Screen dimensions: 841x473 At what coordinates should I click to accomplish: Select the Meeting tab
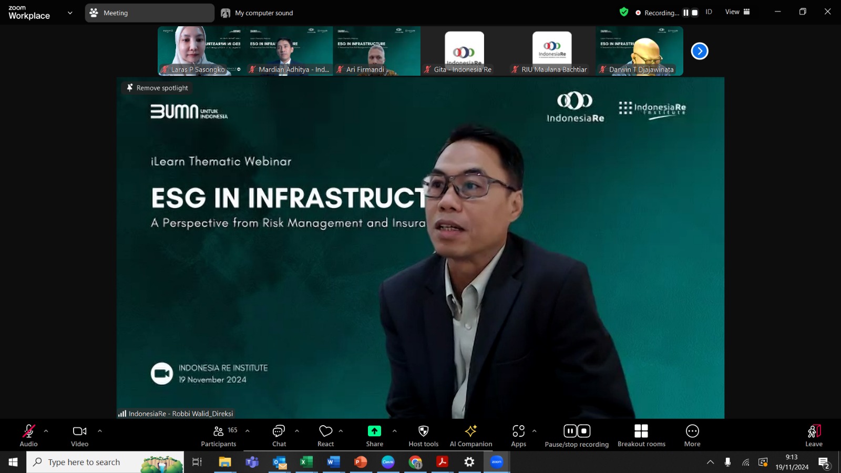pos(150,13)
